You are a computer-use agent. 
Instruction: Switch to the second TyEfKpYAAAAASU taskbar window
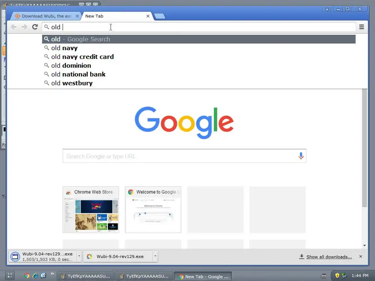pyautogui.click(x=144, y=276)
